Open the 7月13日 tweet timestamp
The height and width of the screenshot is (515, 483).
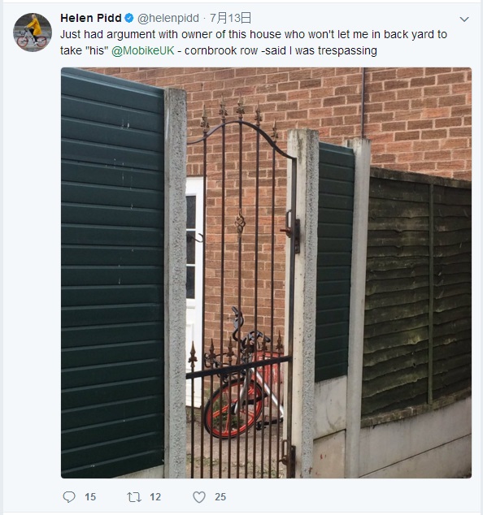click(x=230, y=18)
